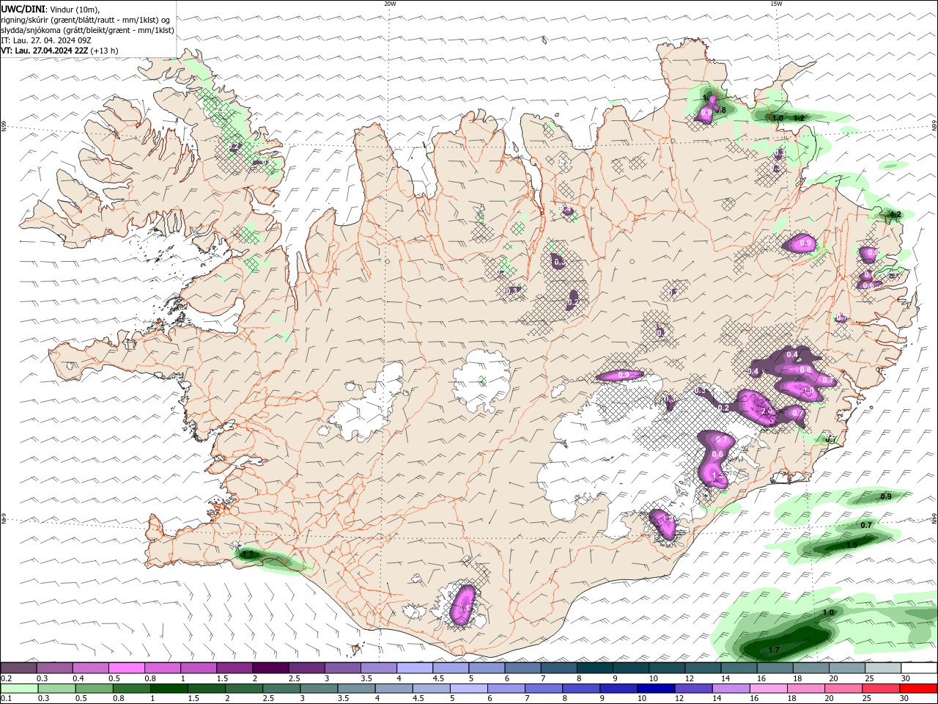The width and height of the screenshot is (938, 704).
Task: Select the 7 blue swatch in rain scale
Action: [x=544, y=688]
